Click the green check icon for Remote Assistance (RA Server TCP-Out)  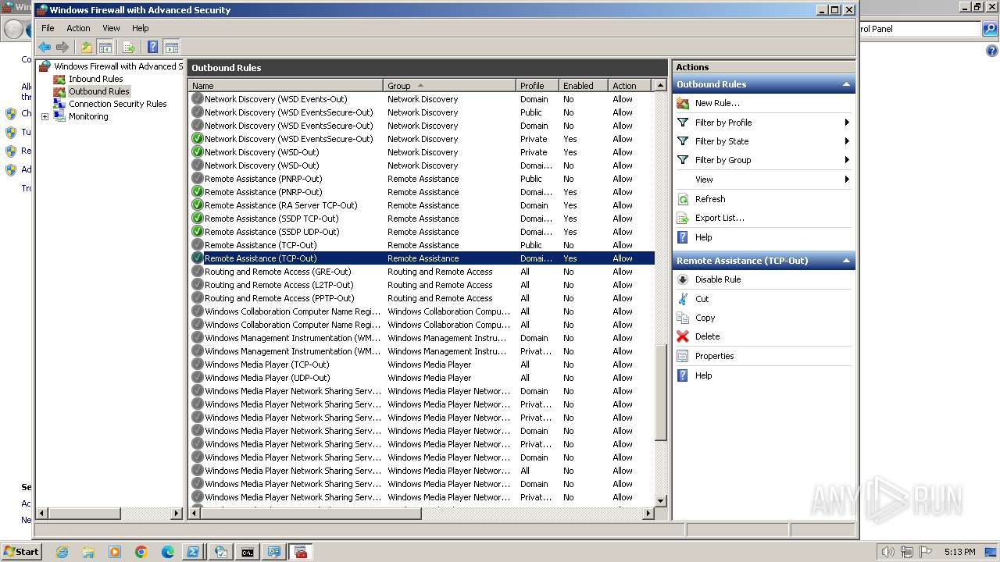pos(198,205)
